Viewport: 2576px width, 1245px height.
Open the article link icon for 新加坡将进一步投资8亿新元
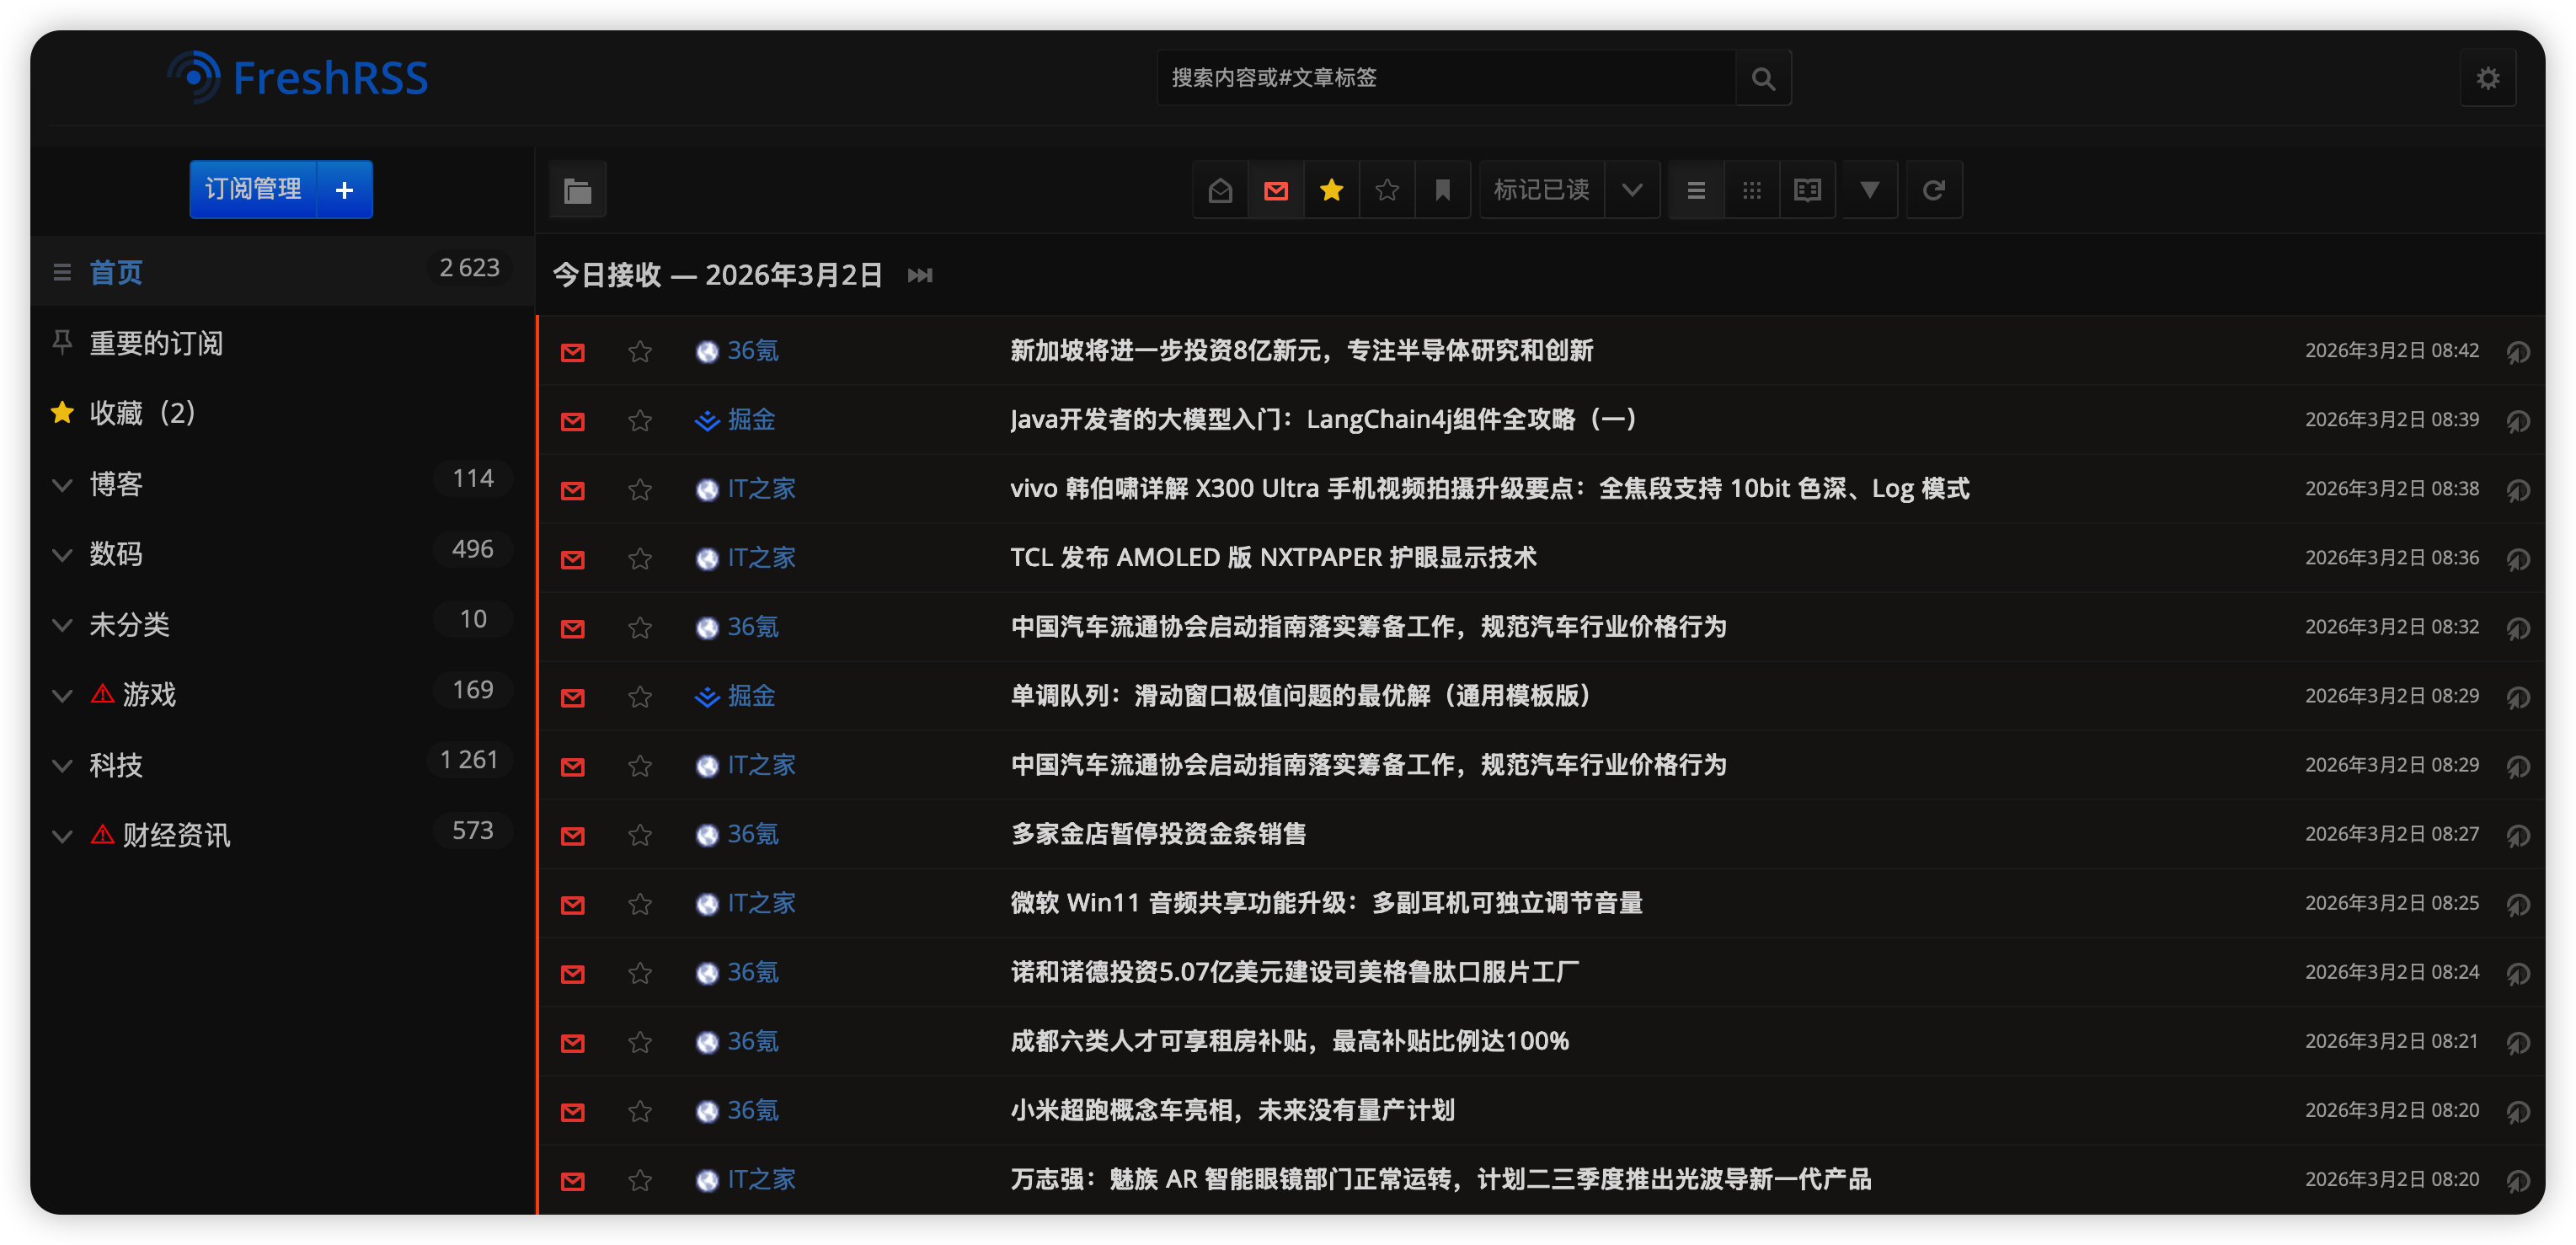coord(2518,352)
